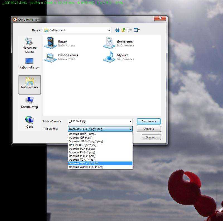This screenshot has height=221, width=223.
Task: Collapse the Тип файла dropdown
Action: pyautogui.click(x=130, y=129)
